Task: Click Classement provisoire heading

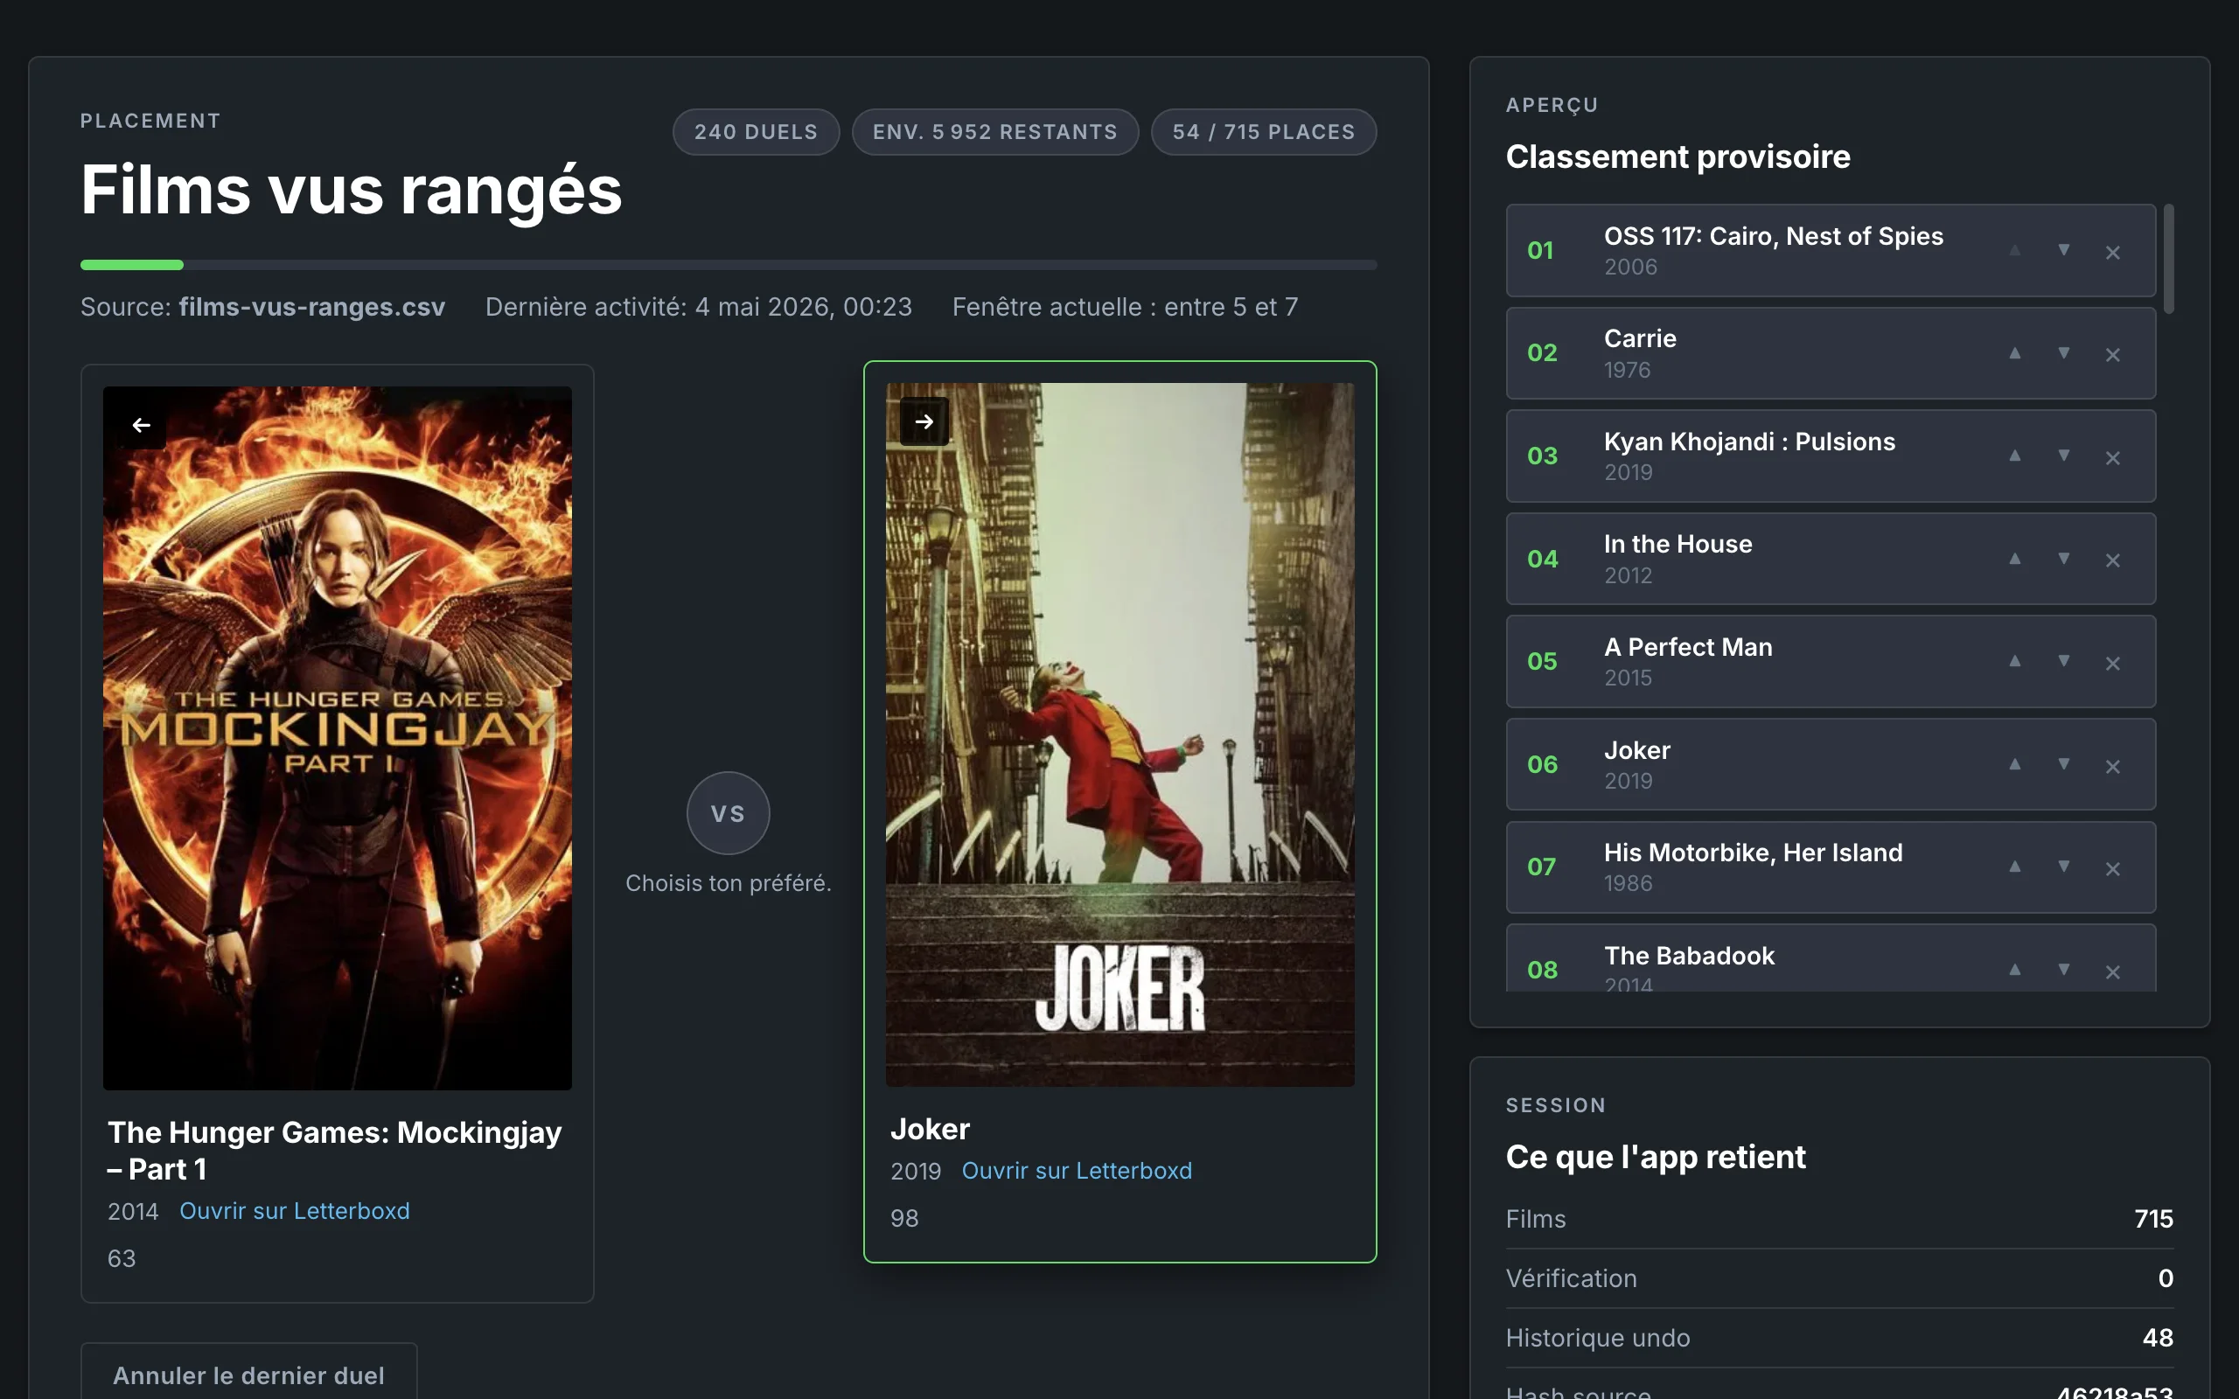Action: [1678, 157]
